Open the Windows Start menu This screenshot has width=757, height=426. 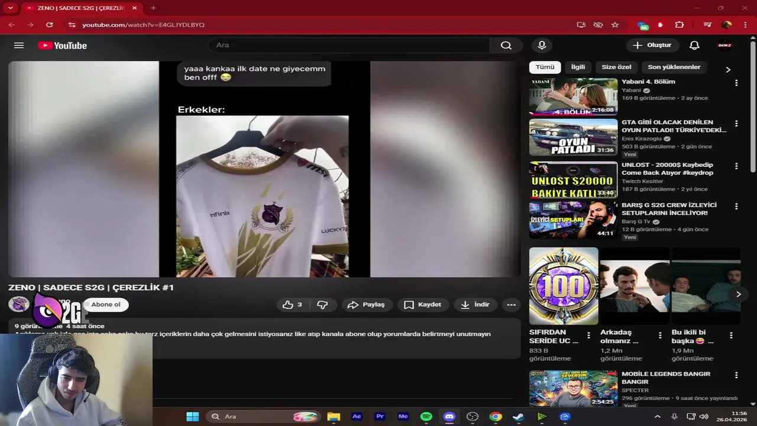tap(193, 417)
